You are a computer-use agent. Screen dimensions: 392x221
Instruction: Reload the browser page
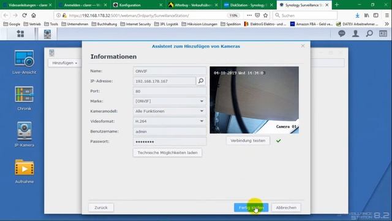coord(24,15)
